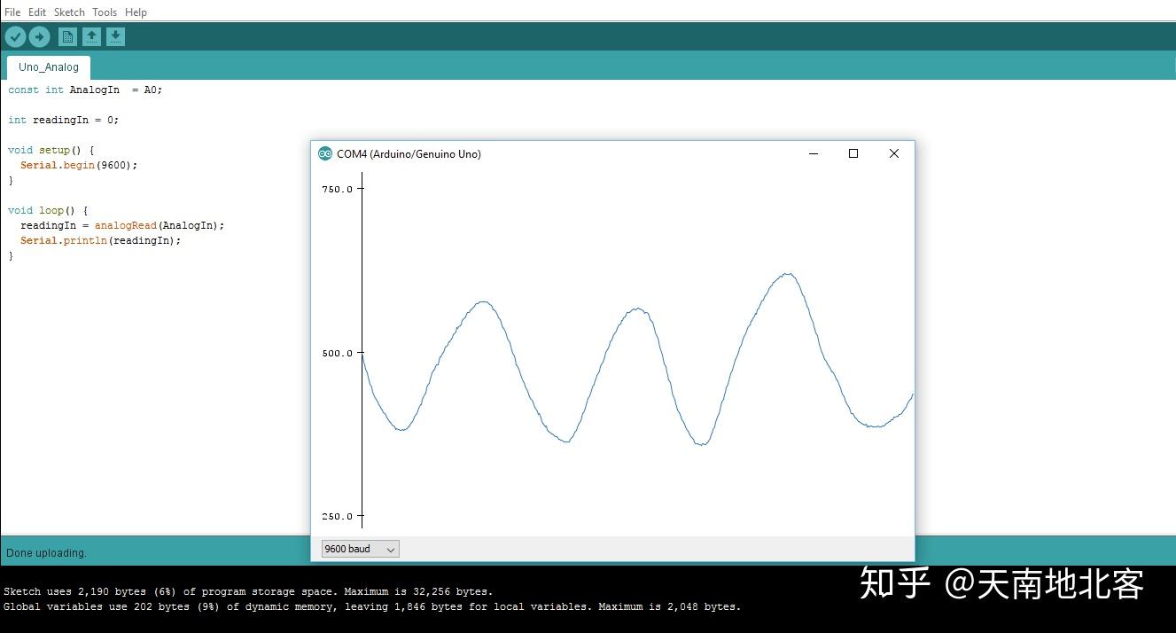This screenshot has height=633, width=1176.
Task: Open the Sketch menu
Action: (x=68, y=12)
